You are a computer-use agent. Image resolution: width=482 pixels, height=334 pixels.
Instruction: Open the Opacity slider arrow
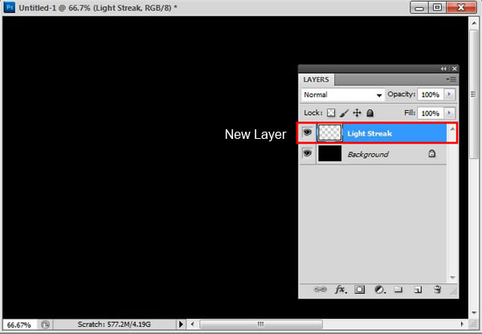(x=449, y=94)
